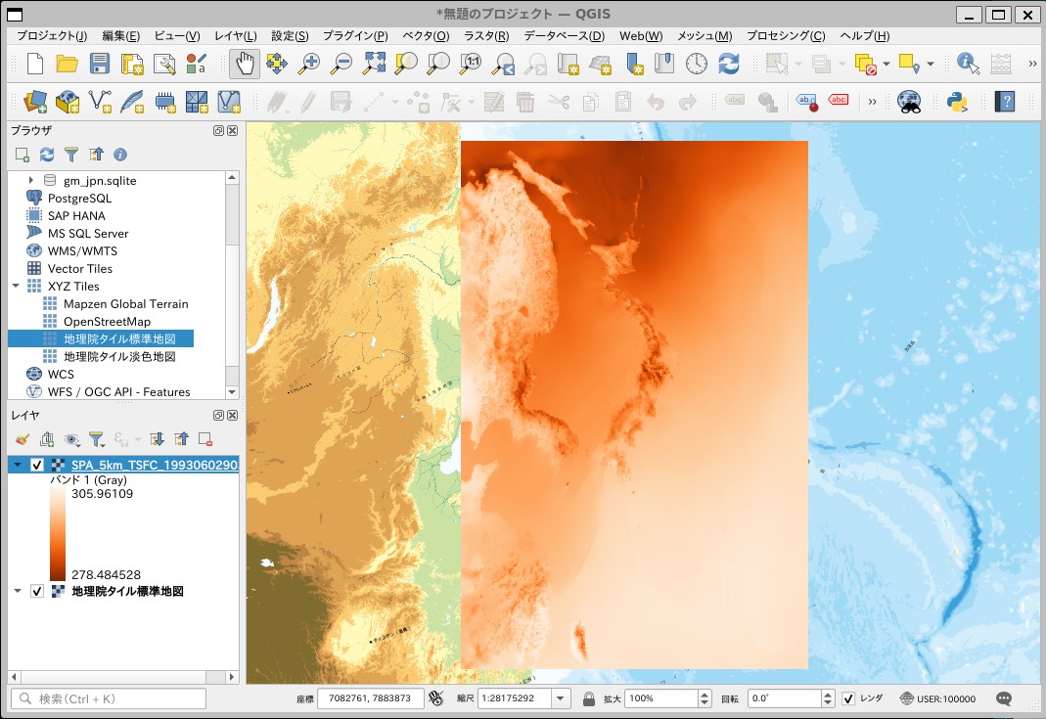This screenshot has height=719, width=1046.
Task: Select the Zoom Out tool
Action: (341, 64)
